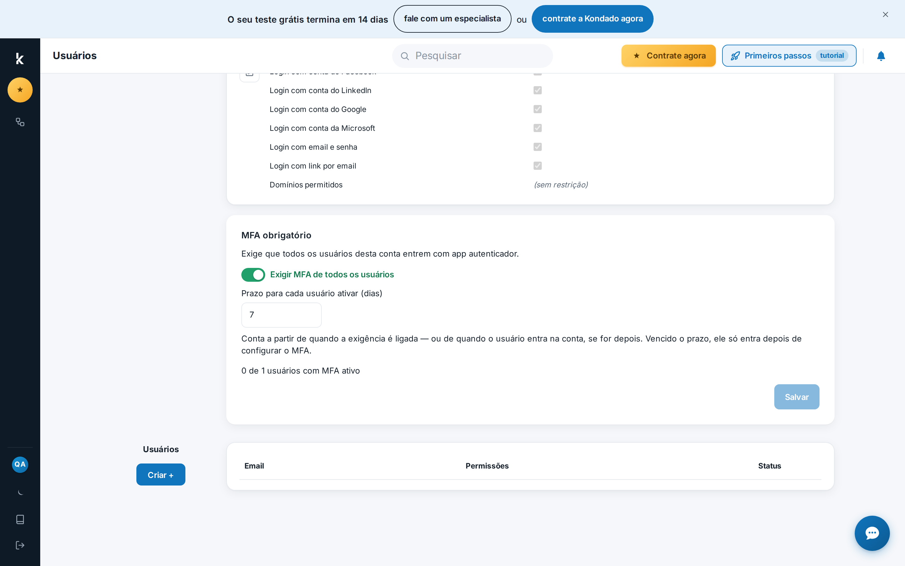
Task: Focus the prazo em dias input field
Action: pos(281,315)
